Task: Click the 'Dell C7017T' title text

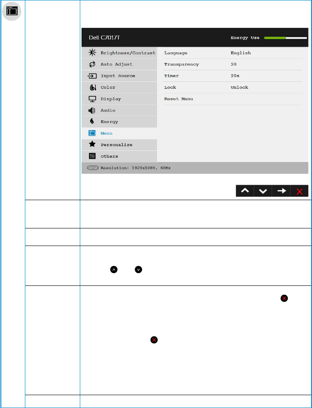Action: [105, 38]
